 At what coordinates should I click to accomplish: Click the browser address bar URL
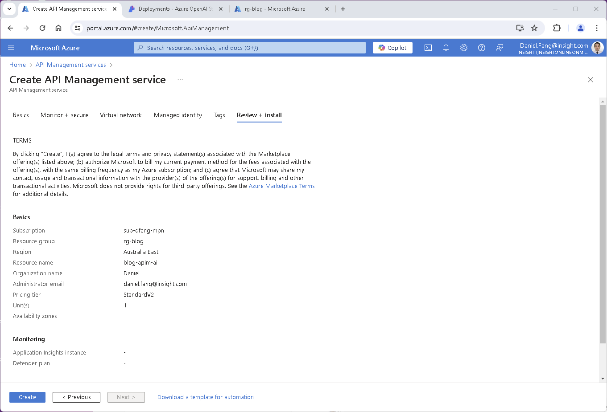[158, 28]
